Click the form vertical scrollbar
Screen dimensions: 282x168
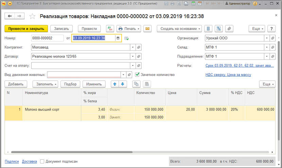(x=279, y=90)
